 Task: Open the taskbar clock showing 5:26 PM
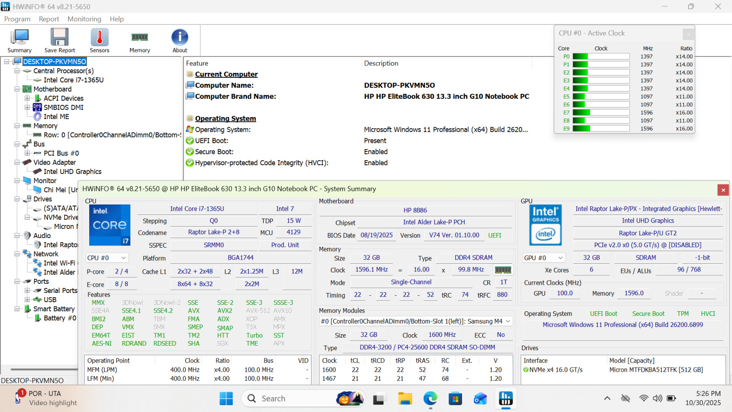click(703, 398)
